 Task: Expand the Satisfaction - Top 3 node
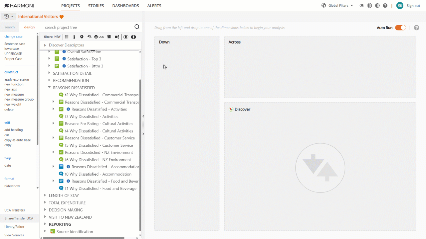coord(49,59)
